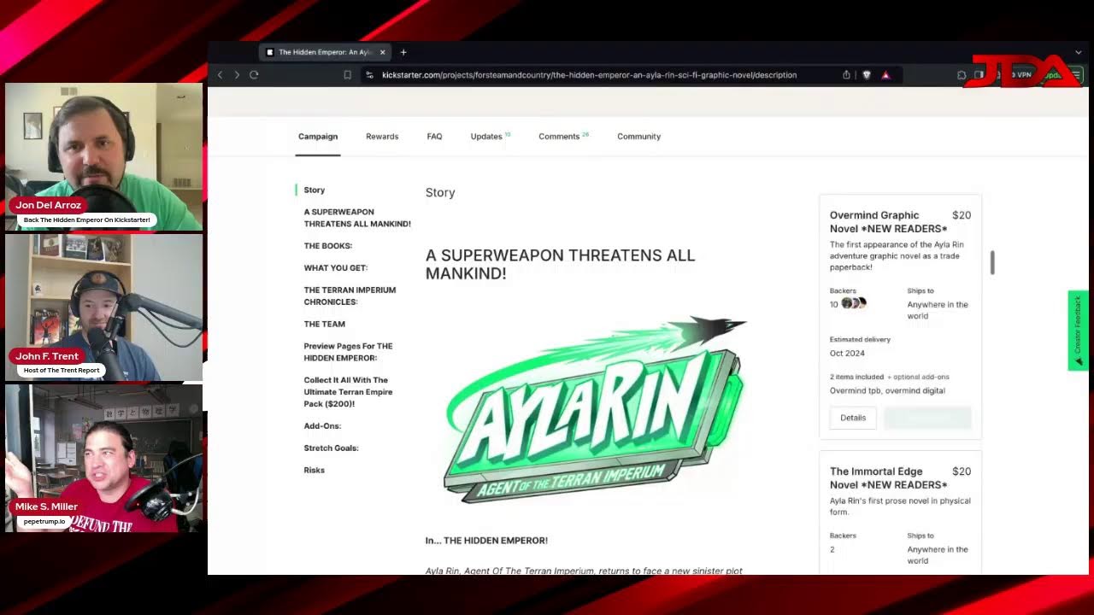Jump to THE BOOKS section
The image size is (1094, 615).
point(327,246)
